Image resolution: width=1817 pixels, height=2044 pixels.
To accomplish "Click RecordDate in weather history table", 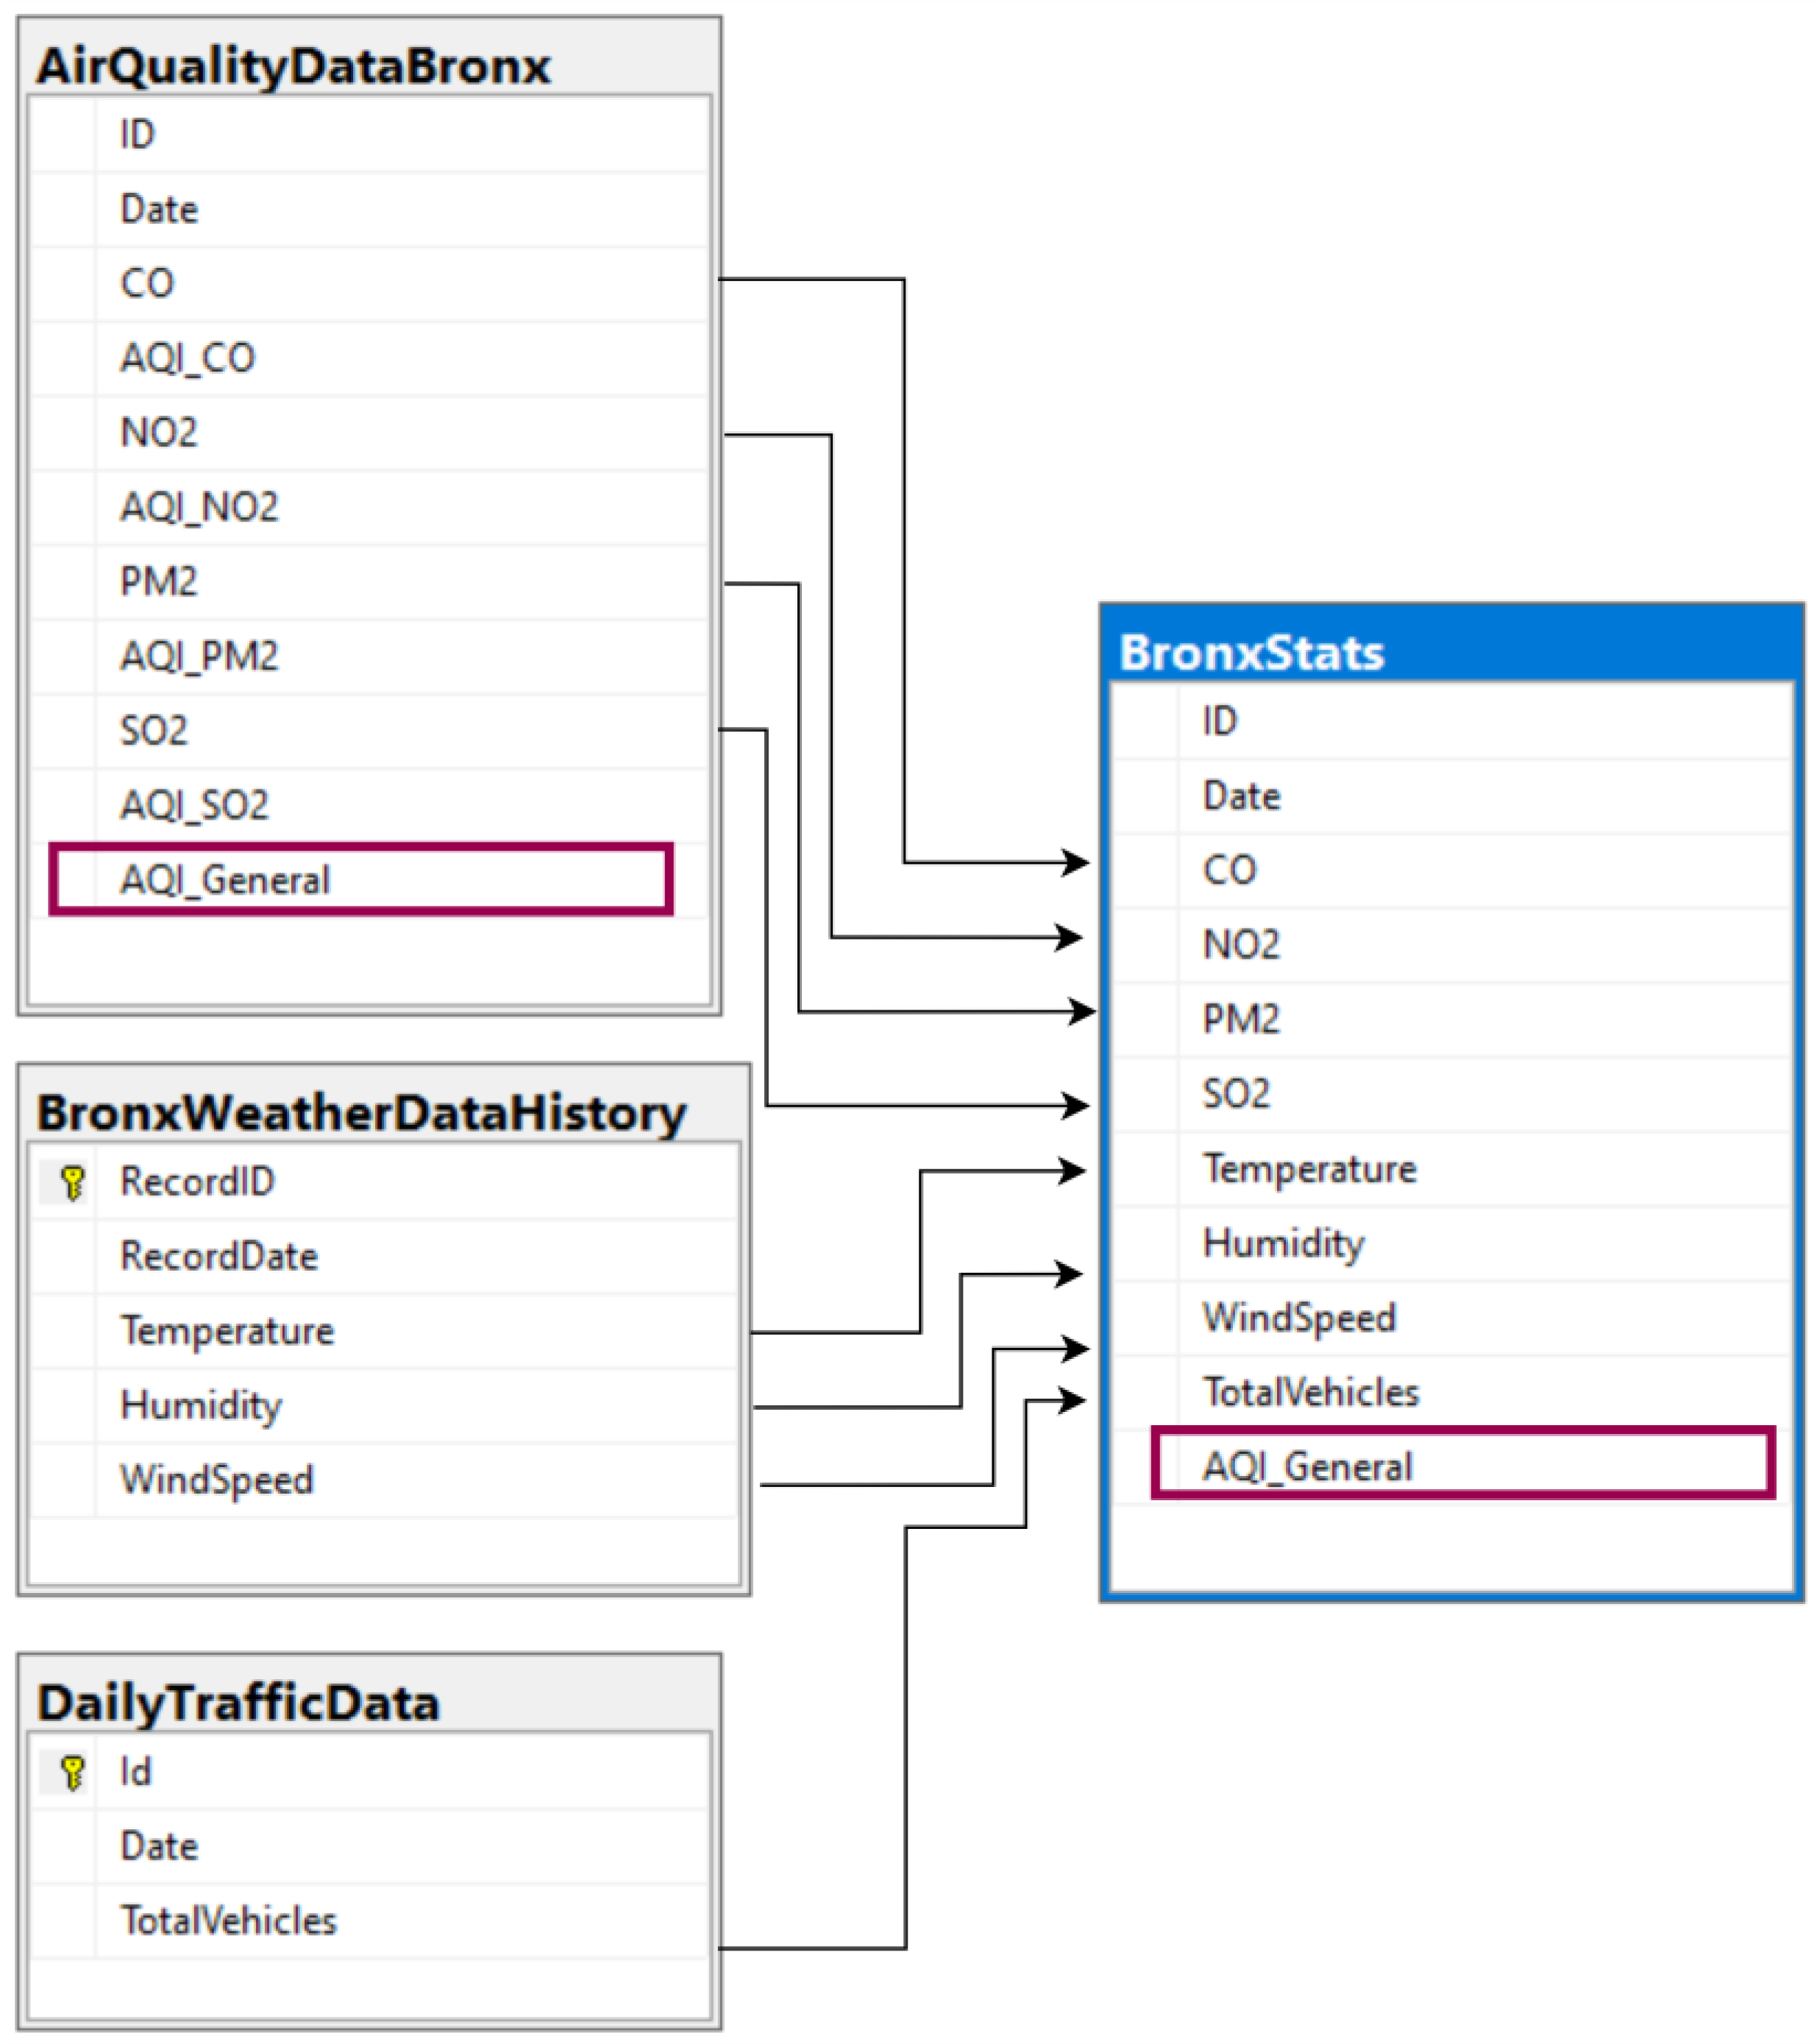I will [x=219, y=1256].
